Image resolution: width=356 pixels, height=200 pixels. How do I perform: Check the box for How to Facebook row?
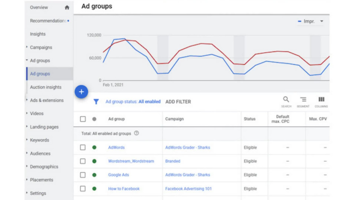[x=83, y=189]
